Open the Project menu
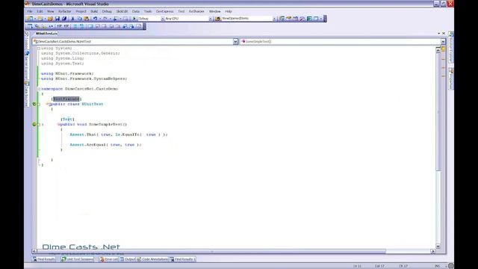The height and width of the screenshot is (269, 478). click(81, 11)
